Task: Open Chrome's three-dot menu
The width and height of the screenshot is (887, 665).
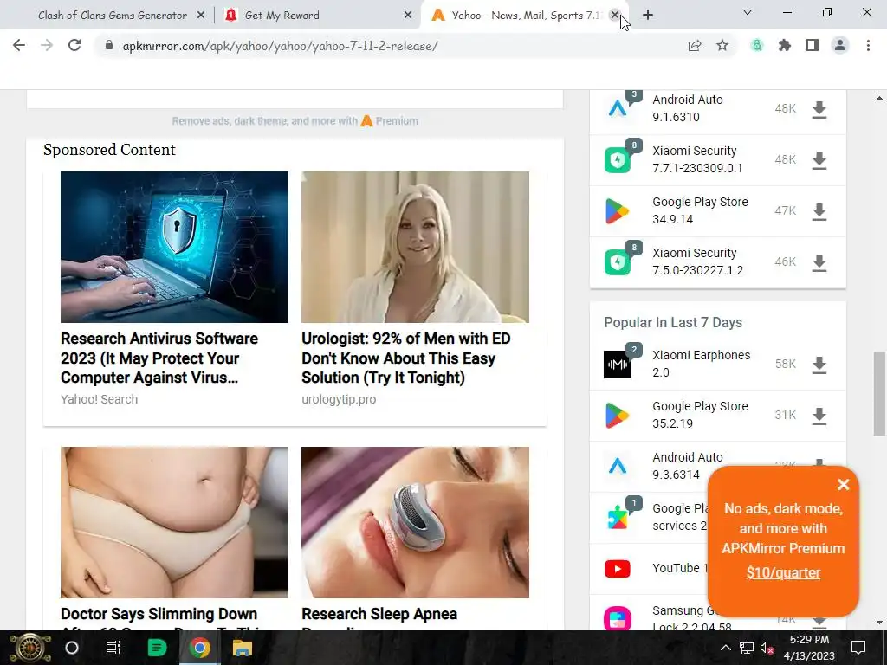Action: [x=868, y=46]
